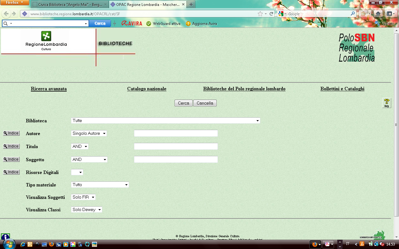Open the Risorse Digitali dropdown

pyautogui.click(x=77, y=172)
